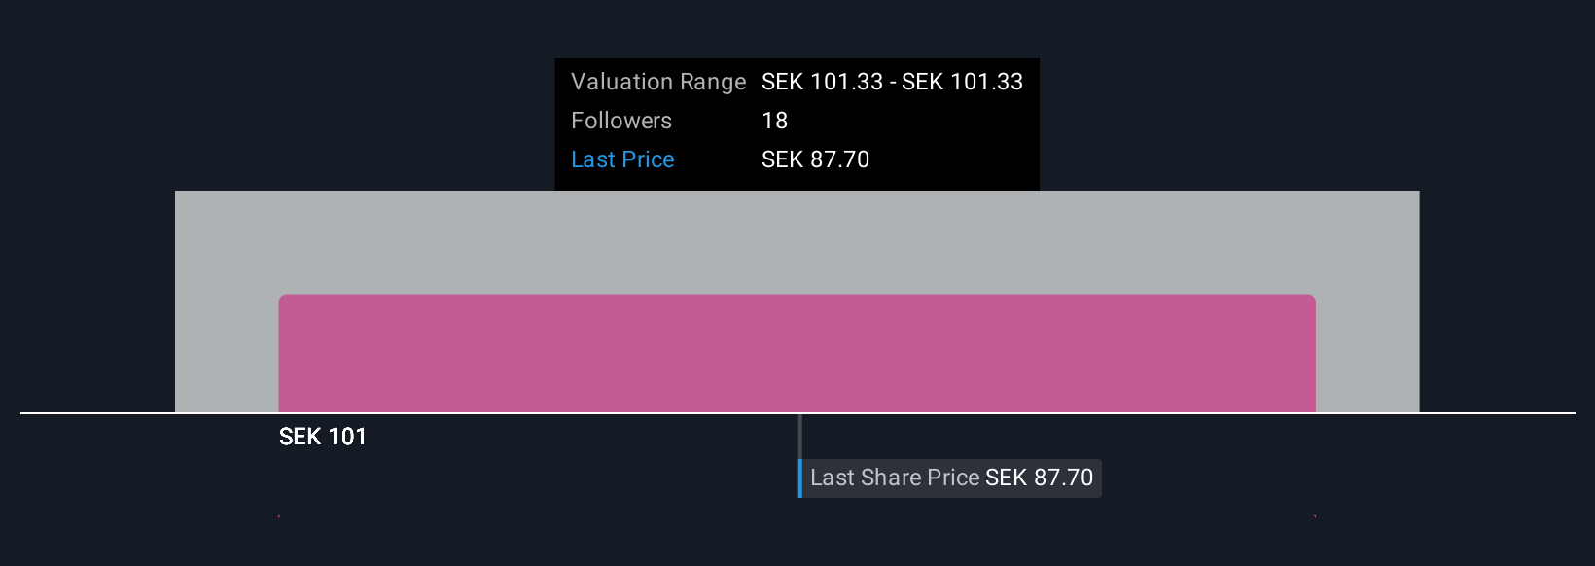Click blue accent stripe on Last Share Price tag
Screen dimensions: 1595x566
[800, 478]
